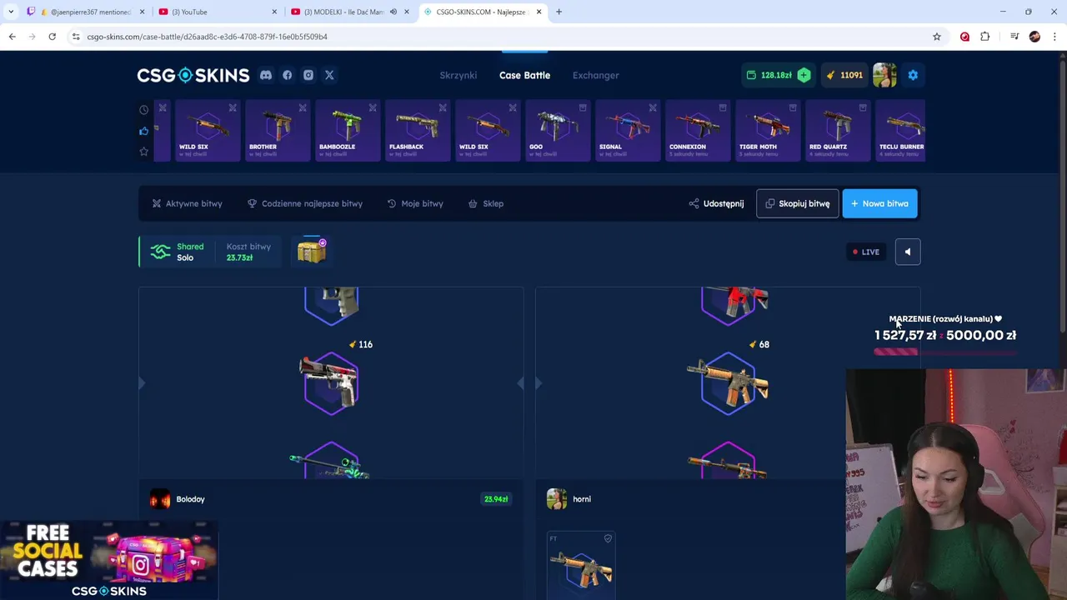Open the FLASHBACK drop card
This screenshot has height=600, width=1067.
[x=418, y=131]
